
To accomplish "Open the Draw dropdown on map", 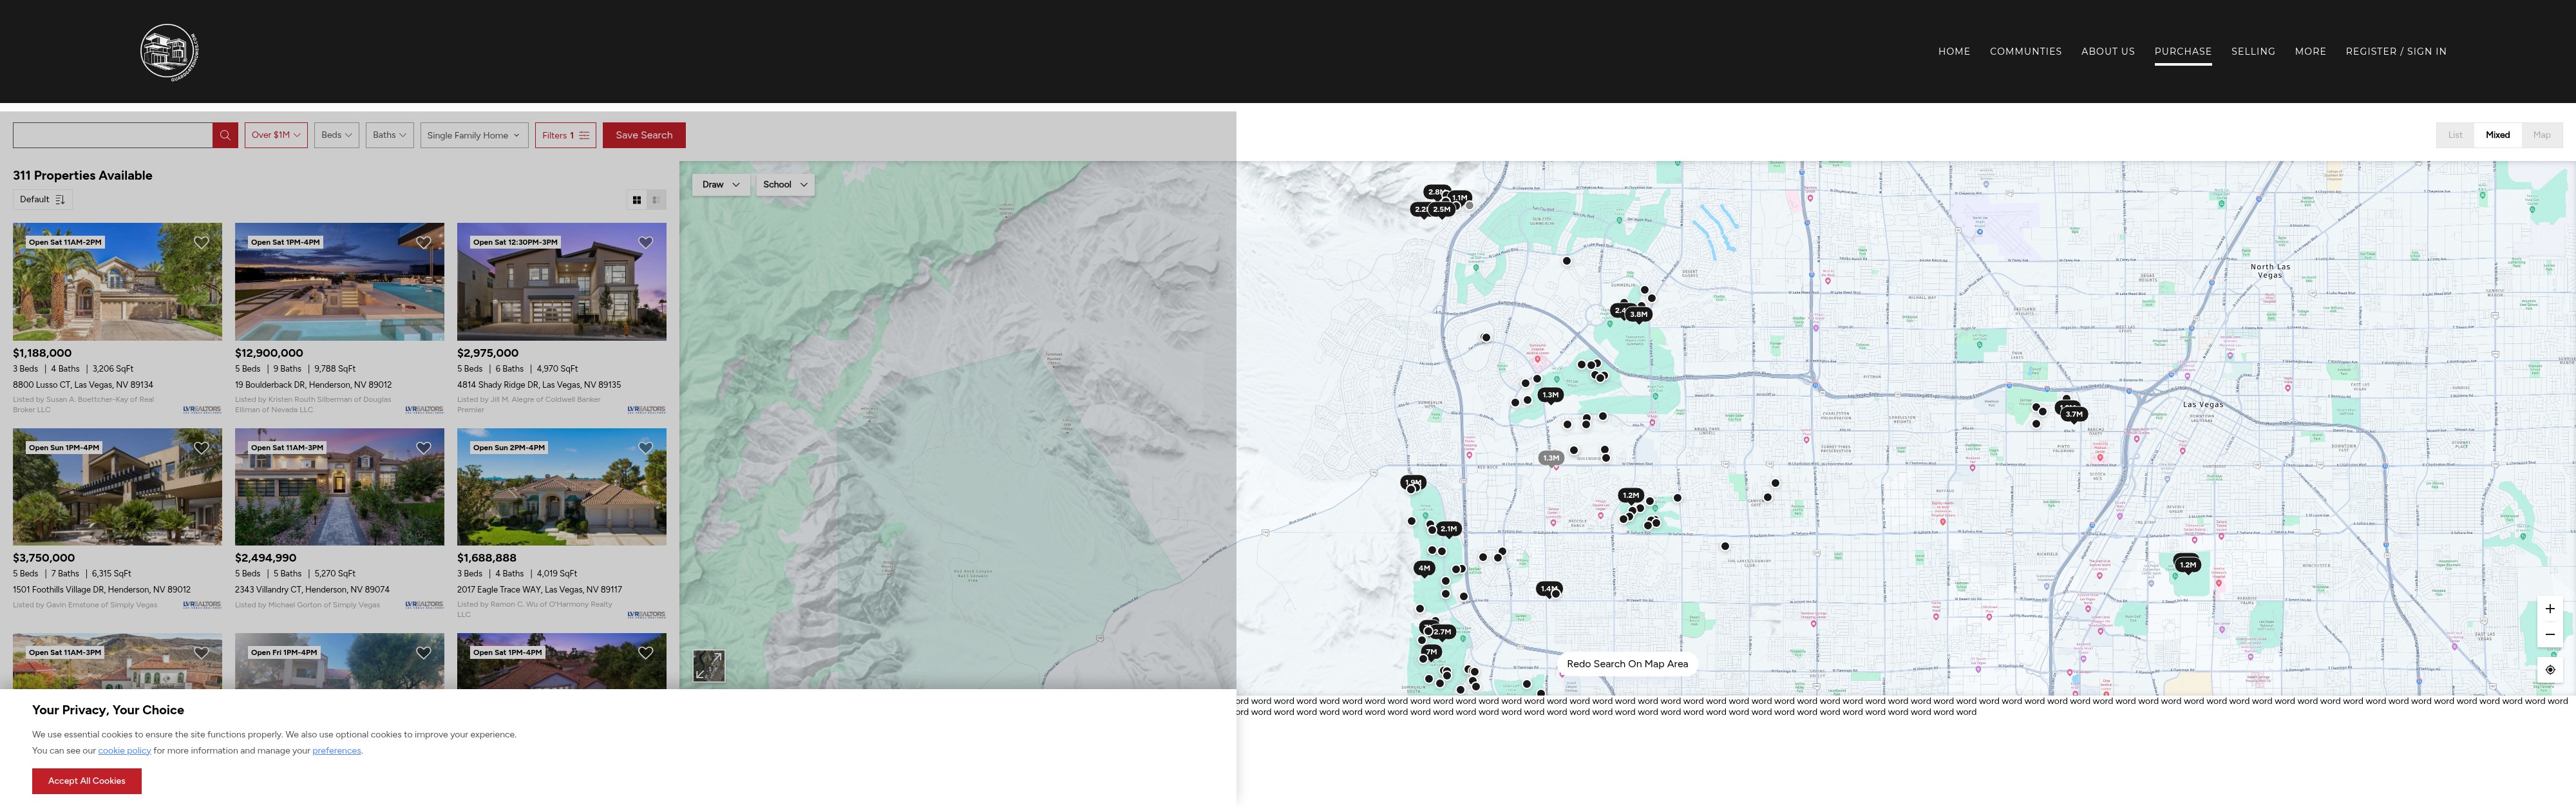I will pos(721,185).
